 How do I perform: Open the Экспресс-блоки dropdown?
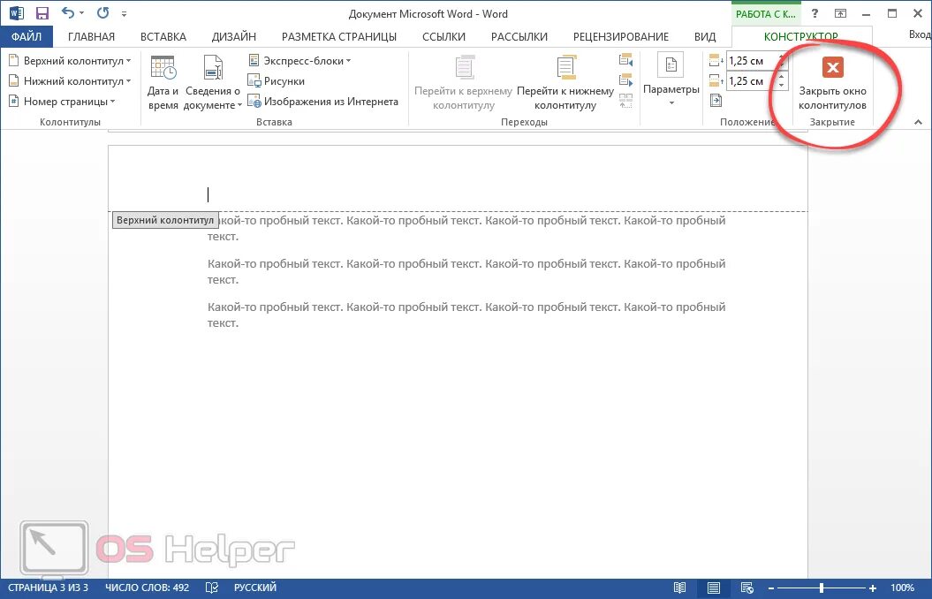[x=299, y=61]
